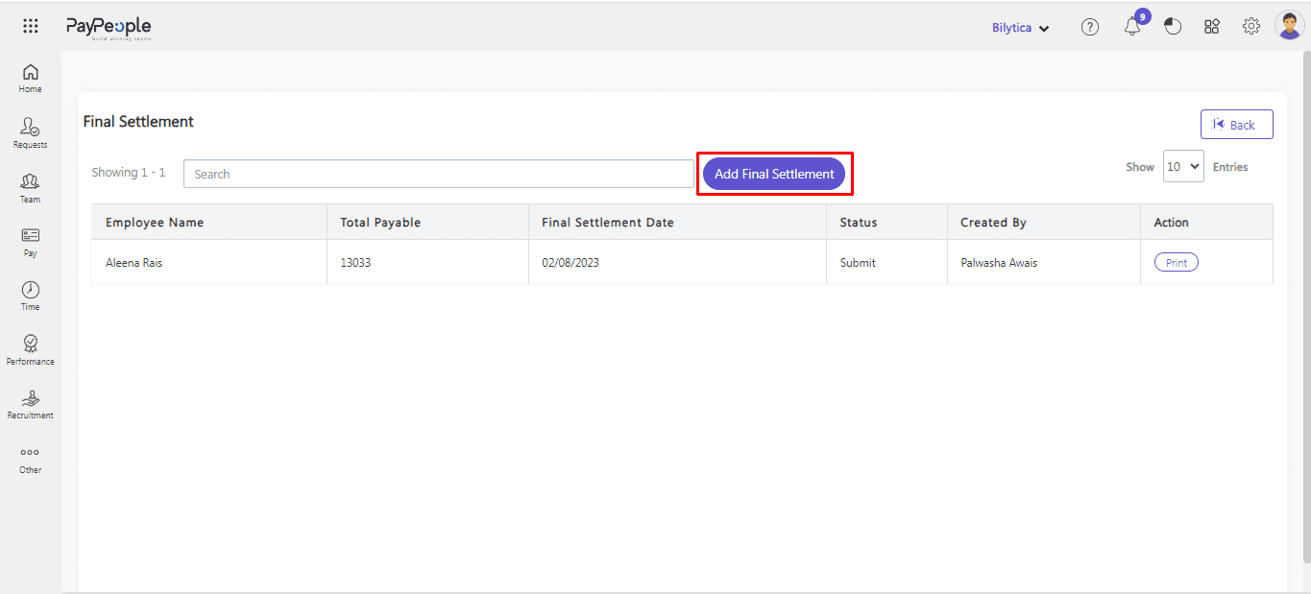Expand the Other sidebar menu
The image size is (1311, 594).
point(30,459)
